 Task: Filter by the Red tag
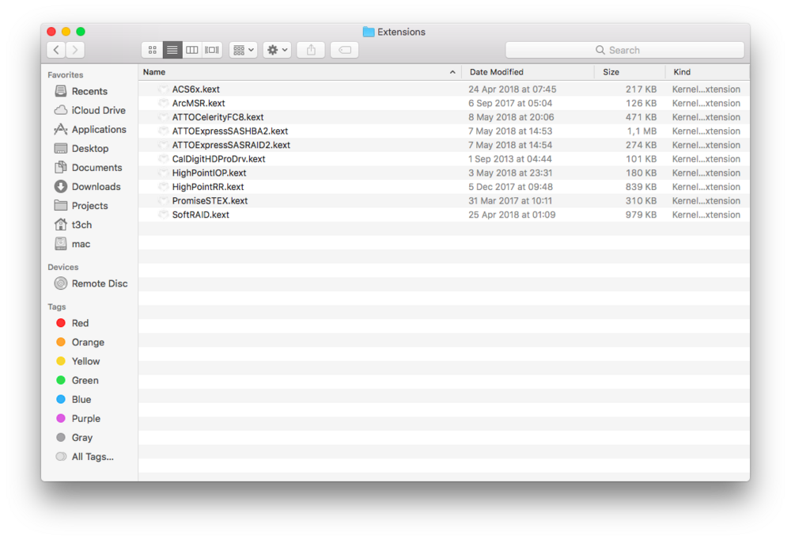click(x=80, y=323)
